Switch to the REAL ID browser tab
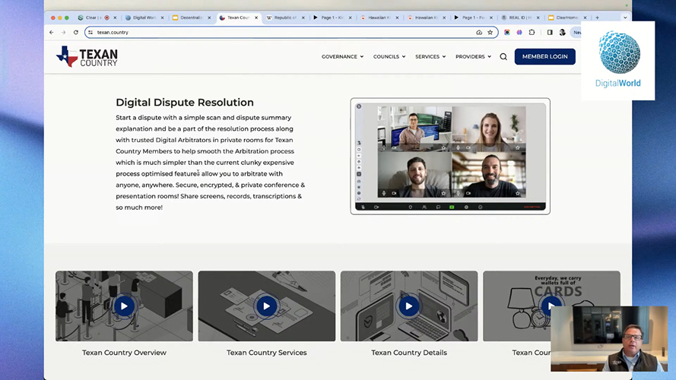 pyautogui.click(x=520, y=17)
